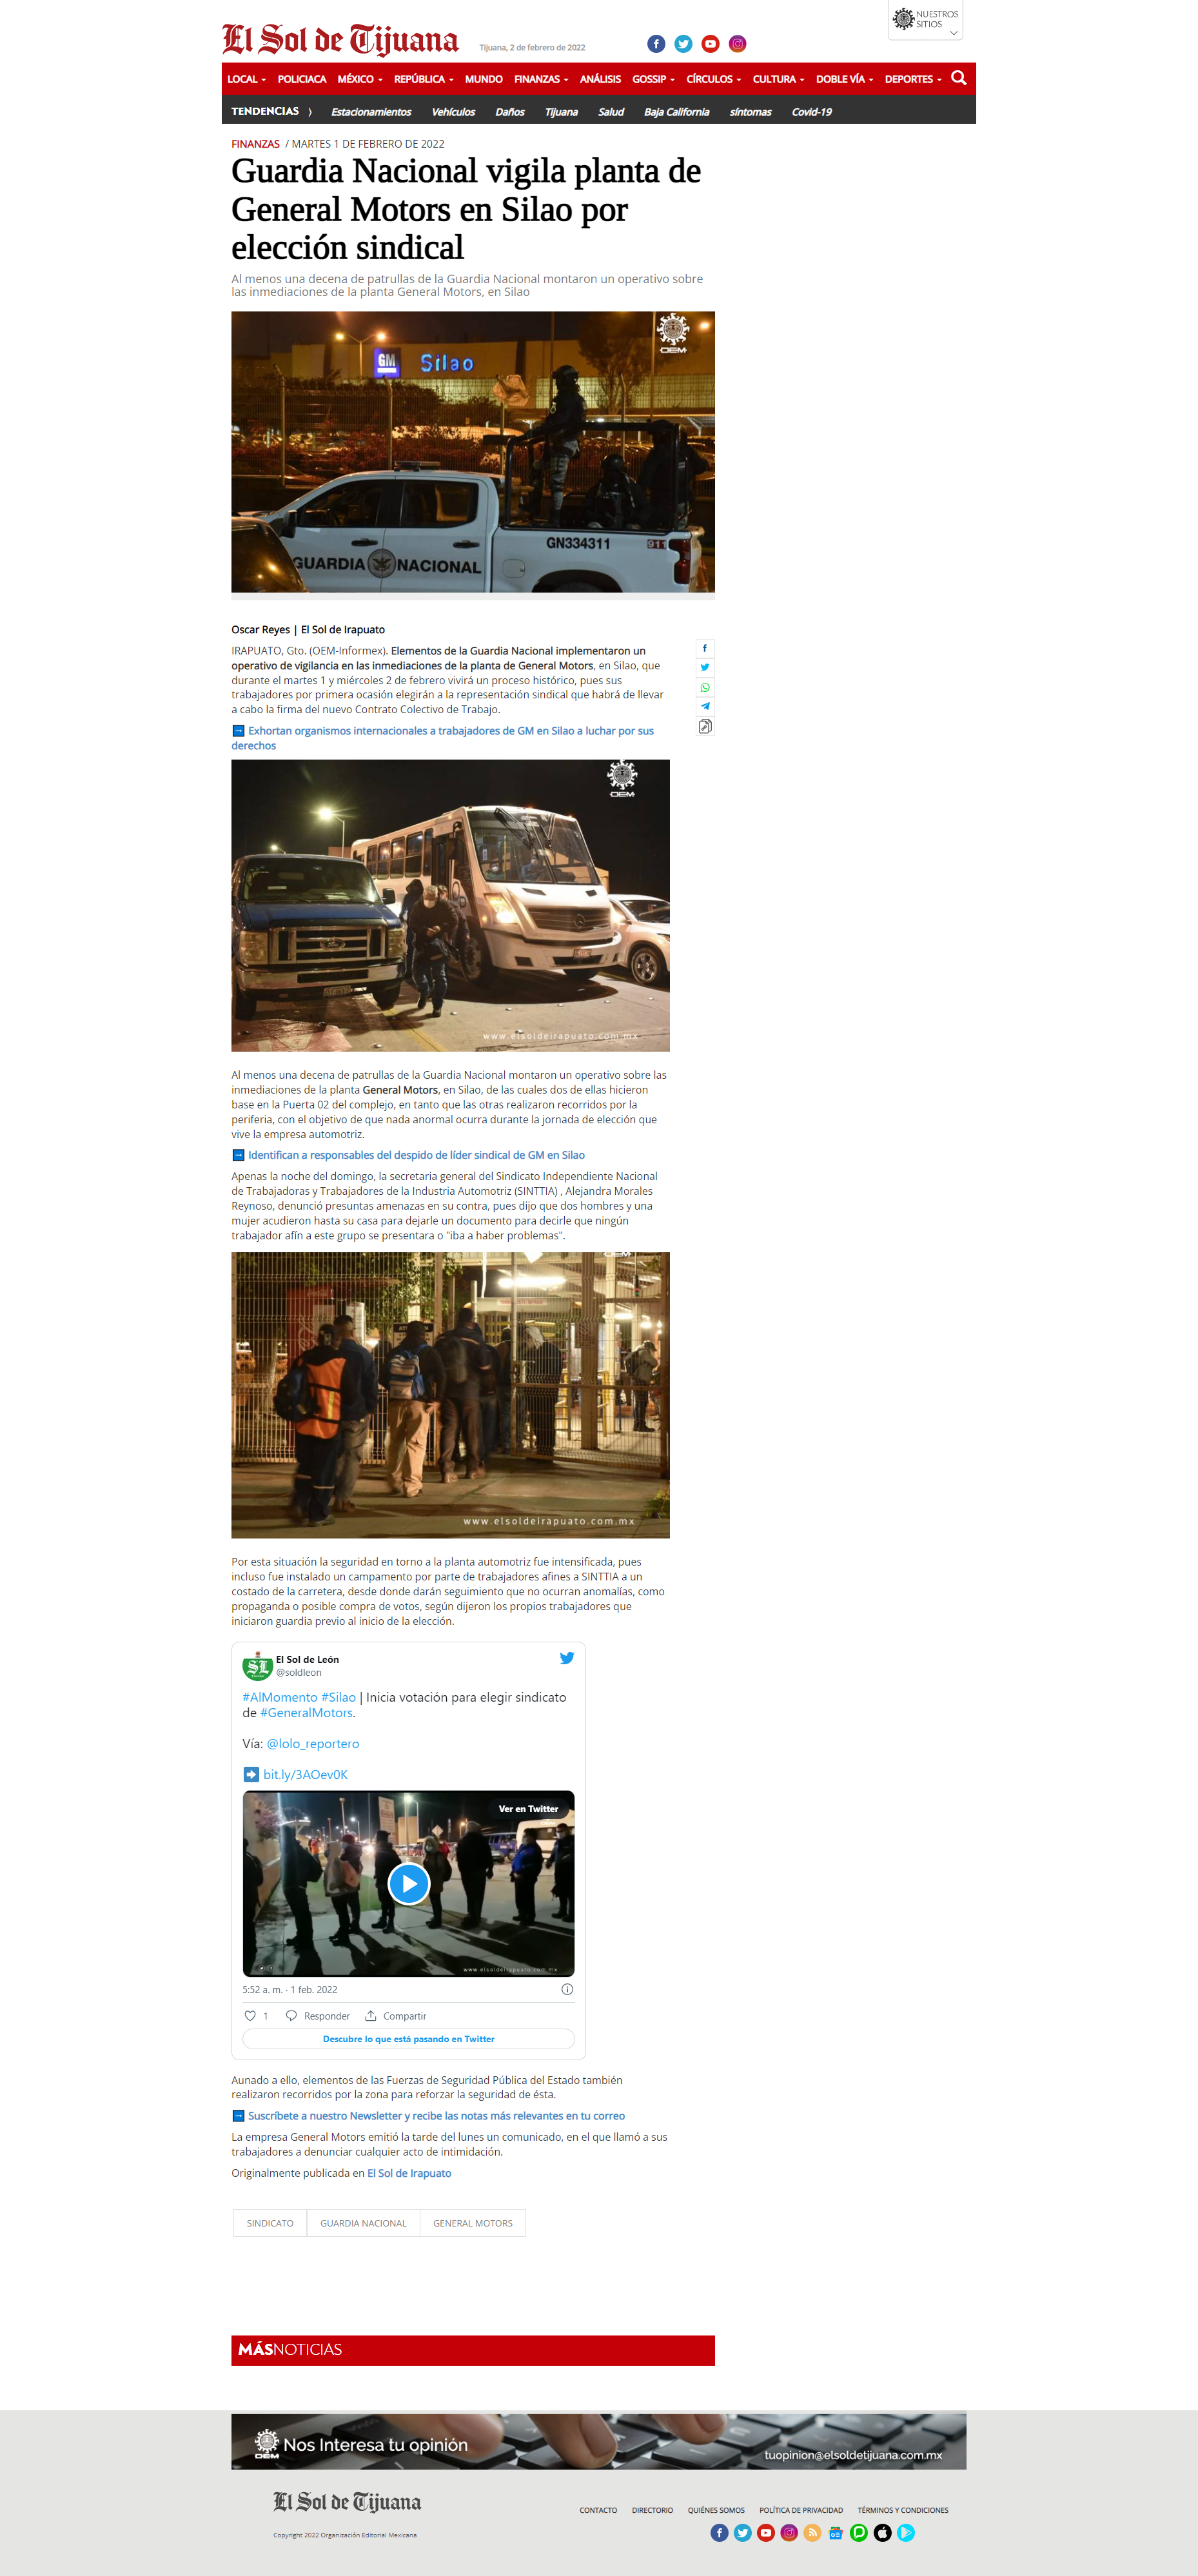Image resolution: width=1198 pixels, height=2576 pixels.
Task: Open the footer Google Play icon
Action: click(x=906, y=2533)
